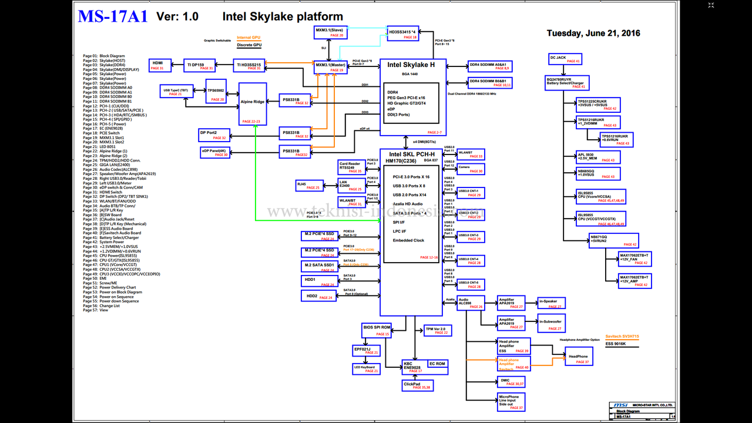Click the TI DP159 block
The width and height of the screenshot is (752, 423).
tap(200, 65)
